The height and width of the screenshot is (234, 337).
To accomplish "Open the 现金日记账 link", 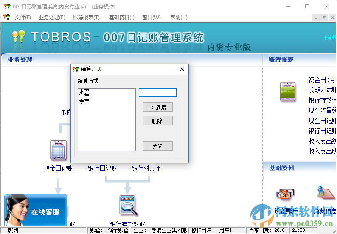I will coord(58,168).
